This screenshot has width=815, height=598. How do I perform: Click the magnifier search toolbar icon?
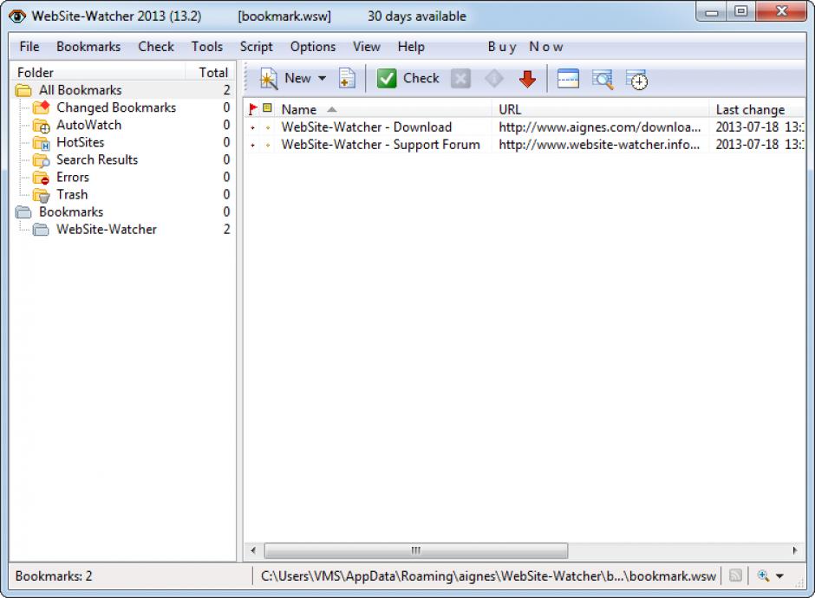(603, 80)
